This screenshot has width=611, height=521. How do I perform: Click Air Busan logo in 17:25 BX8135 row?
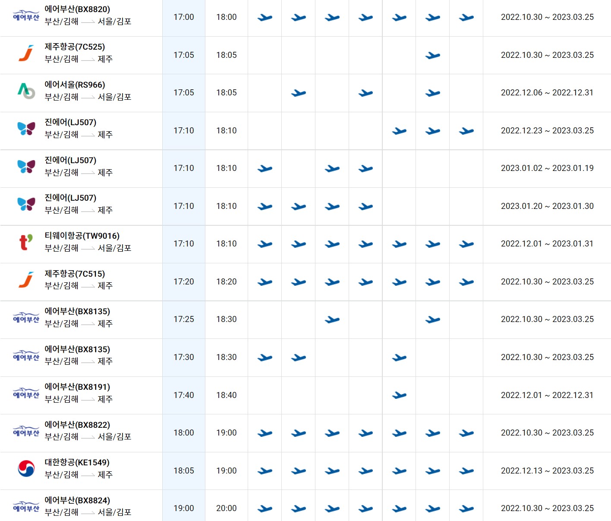pyautogui.click(x=26, y=318)
